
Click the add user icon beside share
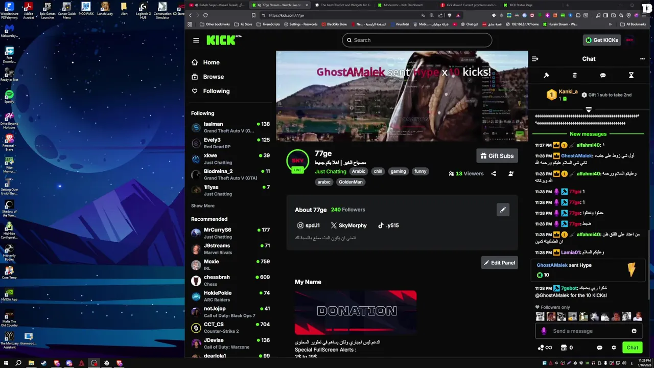(x=511, y=174)
